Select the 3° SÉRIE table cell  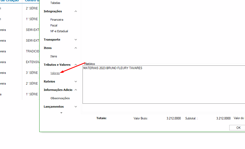[x=32, y=73]
